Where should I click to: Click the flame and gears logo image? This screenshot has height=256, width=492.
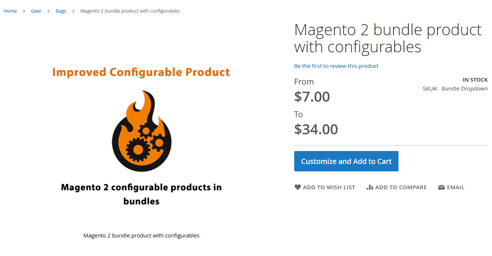(142, 131)
